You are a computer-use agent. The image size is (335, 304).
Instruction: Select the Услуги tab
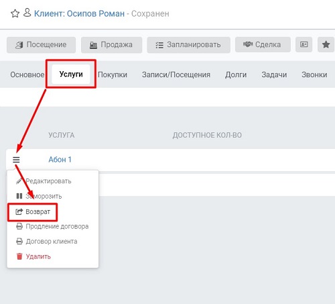(x=71, y=74)
